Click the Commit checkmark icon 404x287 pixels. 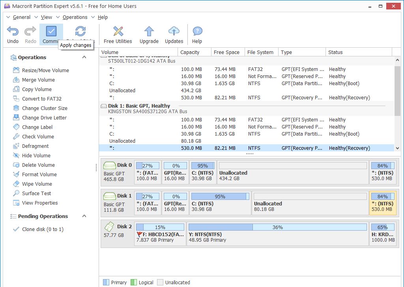(51, 32)
